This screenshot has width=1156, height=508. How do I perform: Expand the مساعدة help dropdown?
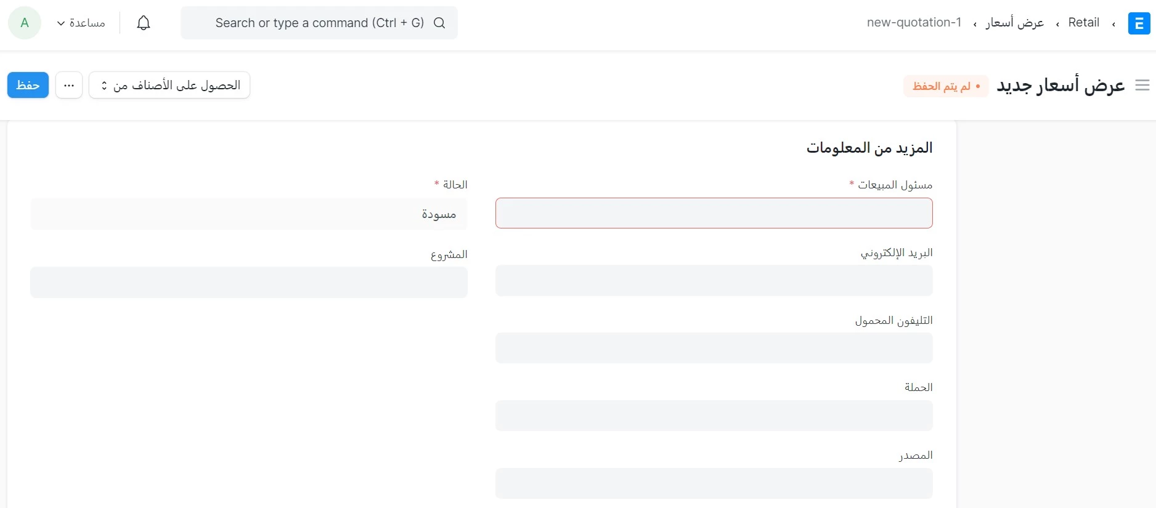[81, 23]
